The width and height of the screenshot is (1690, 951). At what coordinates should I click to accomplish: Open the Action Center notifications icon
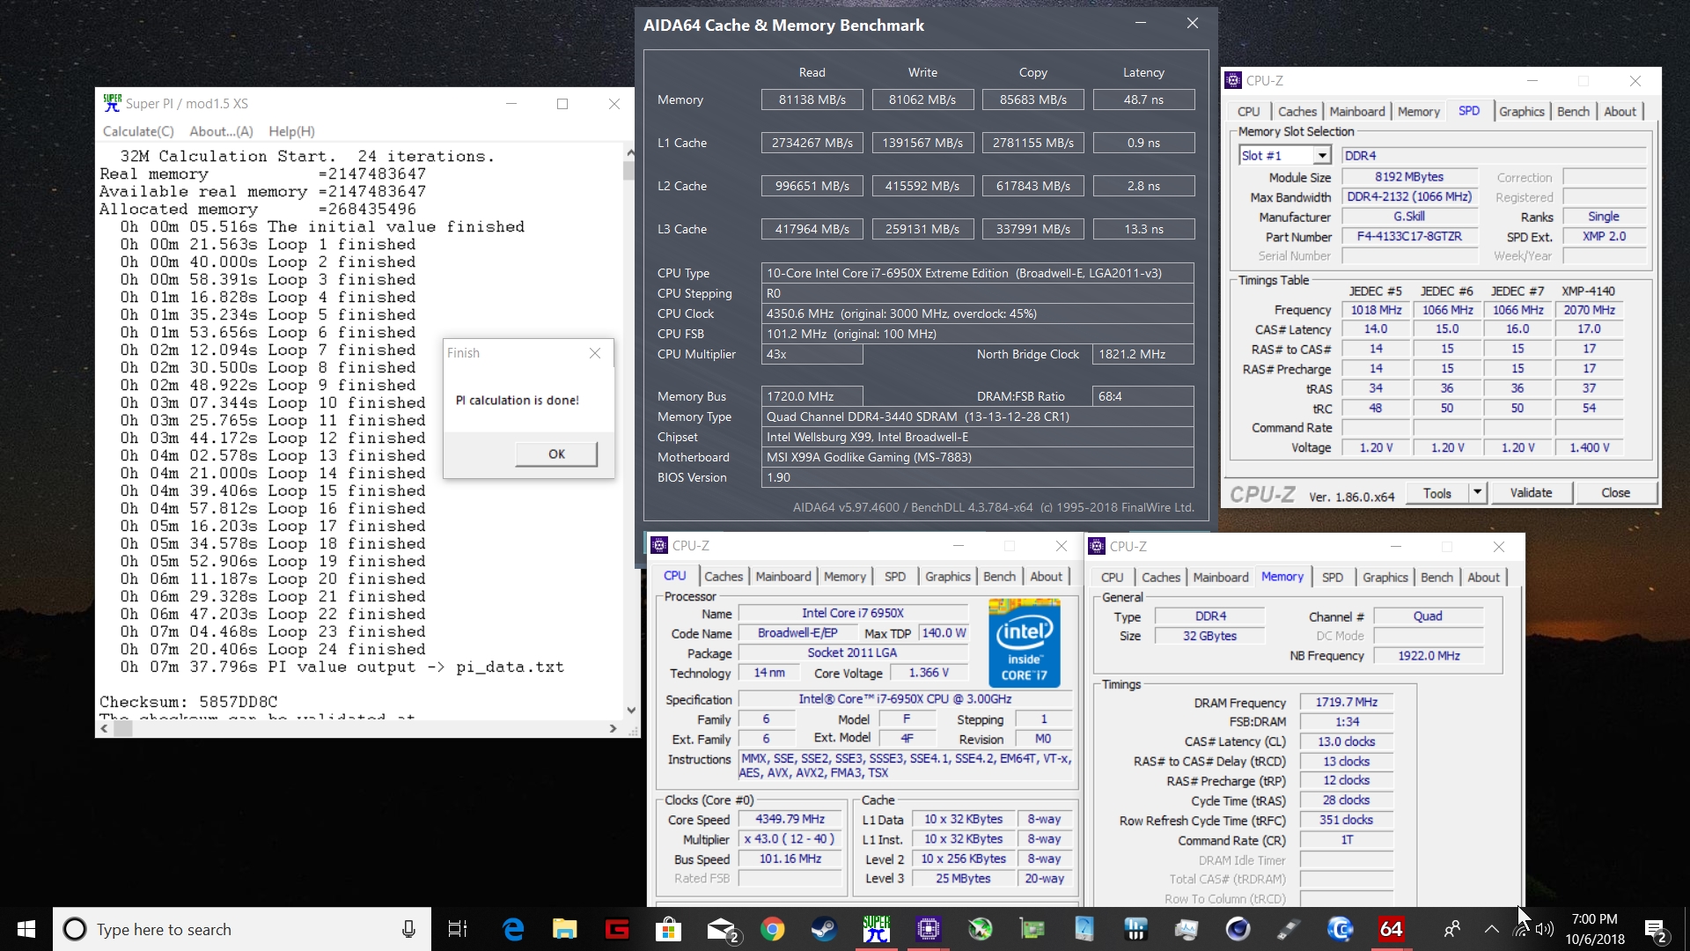coord(1655,930)
